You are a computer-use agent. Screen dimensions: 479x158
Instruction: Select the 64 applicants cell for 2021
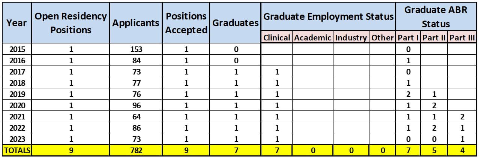[x=136, y=117]
